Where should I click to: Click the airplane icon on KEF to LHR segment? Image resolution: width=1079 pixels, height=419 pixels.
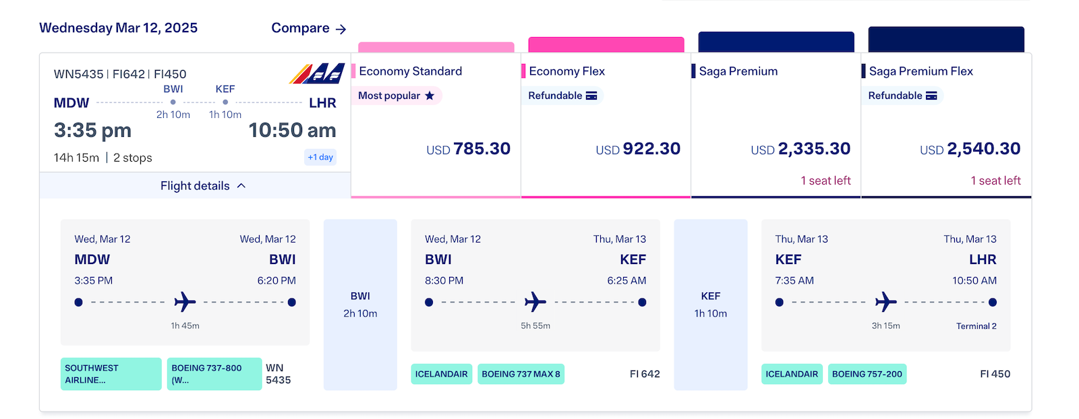click(885, 302)
